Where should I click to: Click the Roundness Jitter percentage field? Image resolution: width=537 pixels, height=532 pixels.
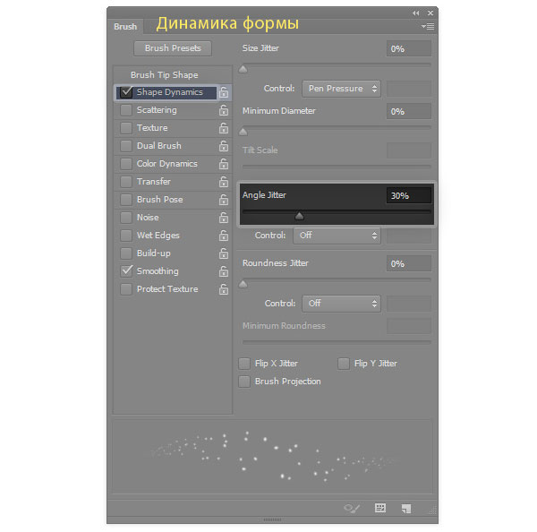pyautogui.click(x=409, y=263)
